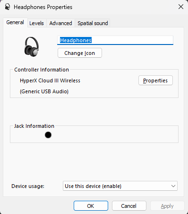Open the Levels tab
Image resolution: width=188 pixels, height=214 pixels.
click(36, 23)
